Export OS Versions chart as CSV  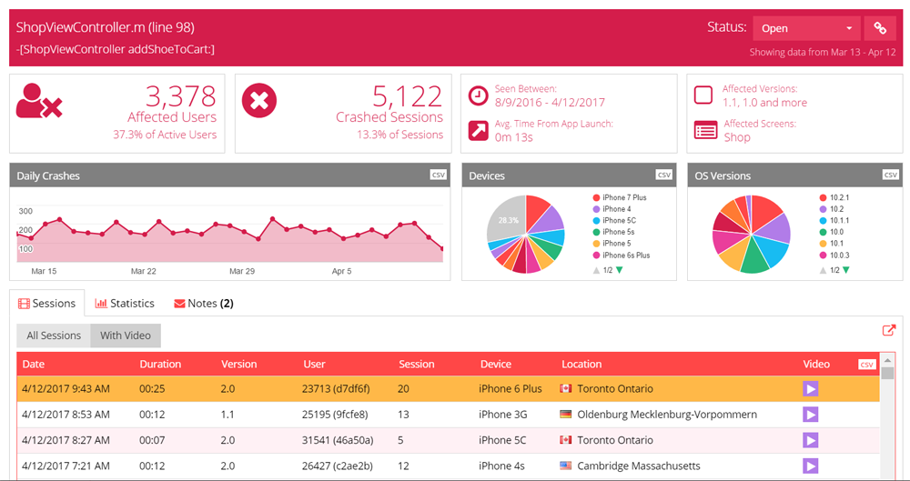click(x=889, y=175)
